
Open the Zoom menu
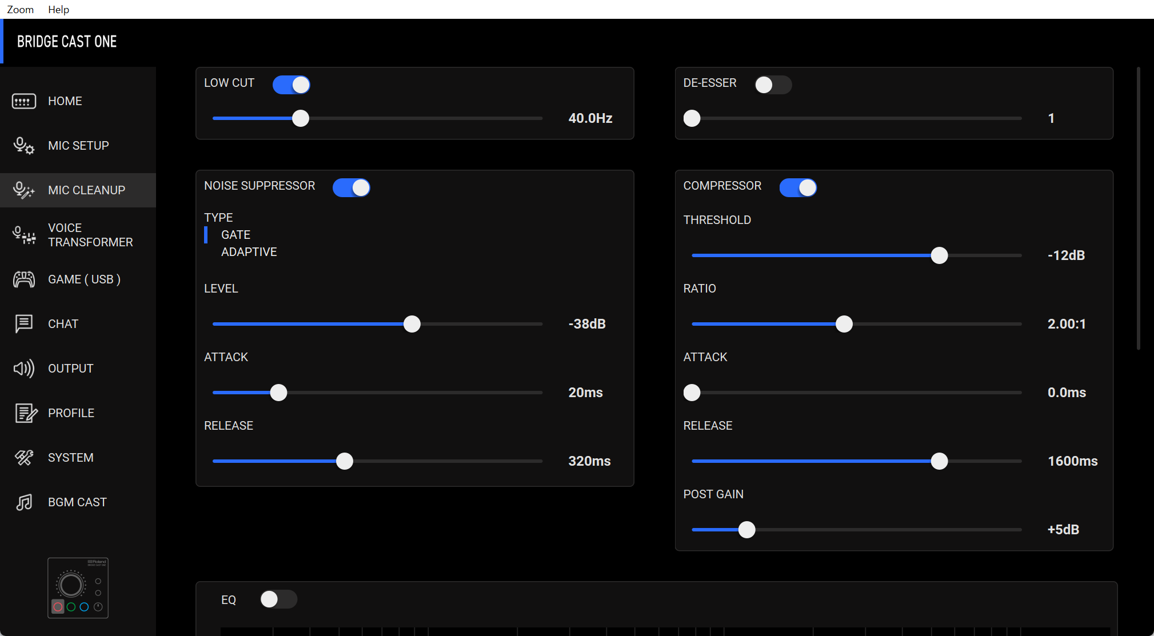tap(20, 9)
